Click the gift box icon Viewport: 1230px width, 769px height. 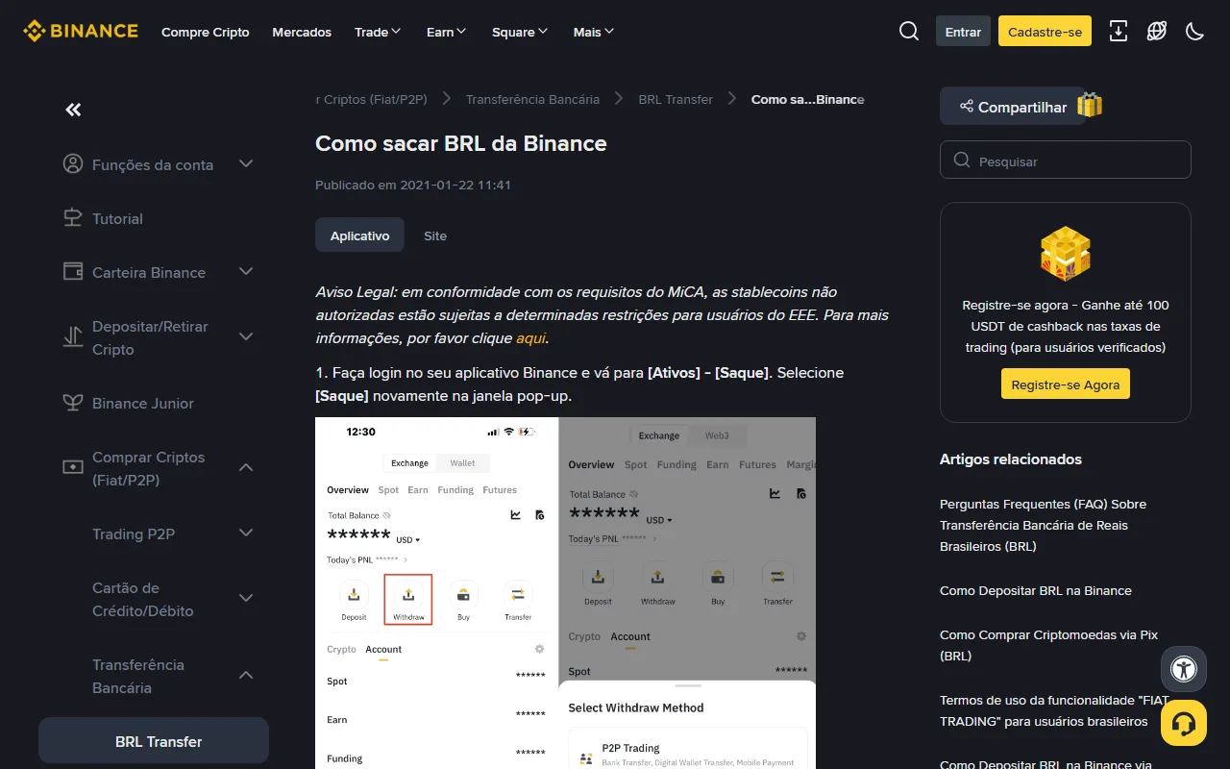click(1090, 105)
